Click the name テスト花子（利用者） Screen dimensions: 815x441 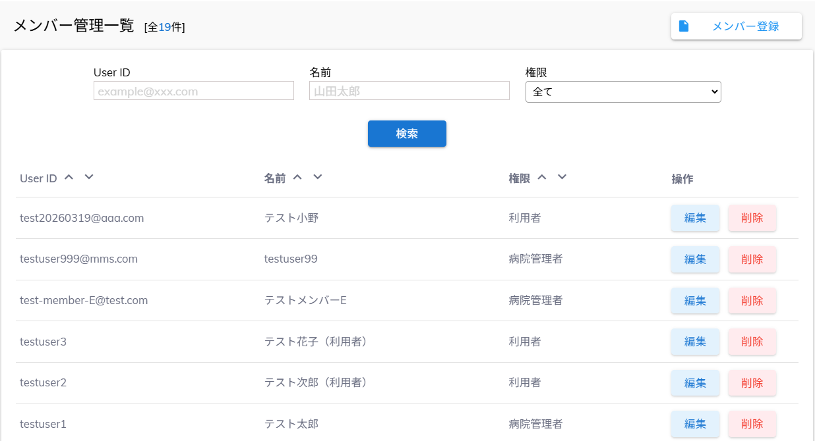click(x=316, y=342)
